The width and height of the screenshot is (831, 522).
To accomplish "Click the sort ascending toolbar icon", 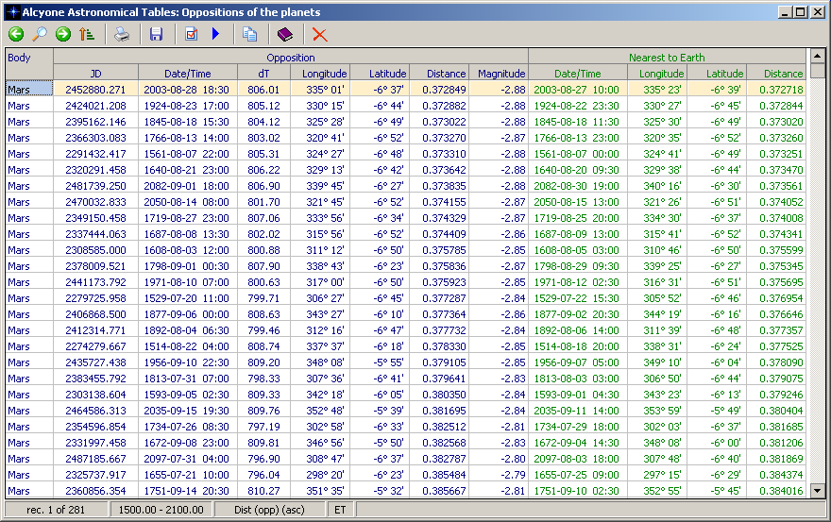I will tap(87, 35).
